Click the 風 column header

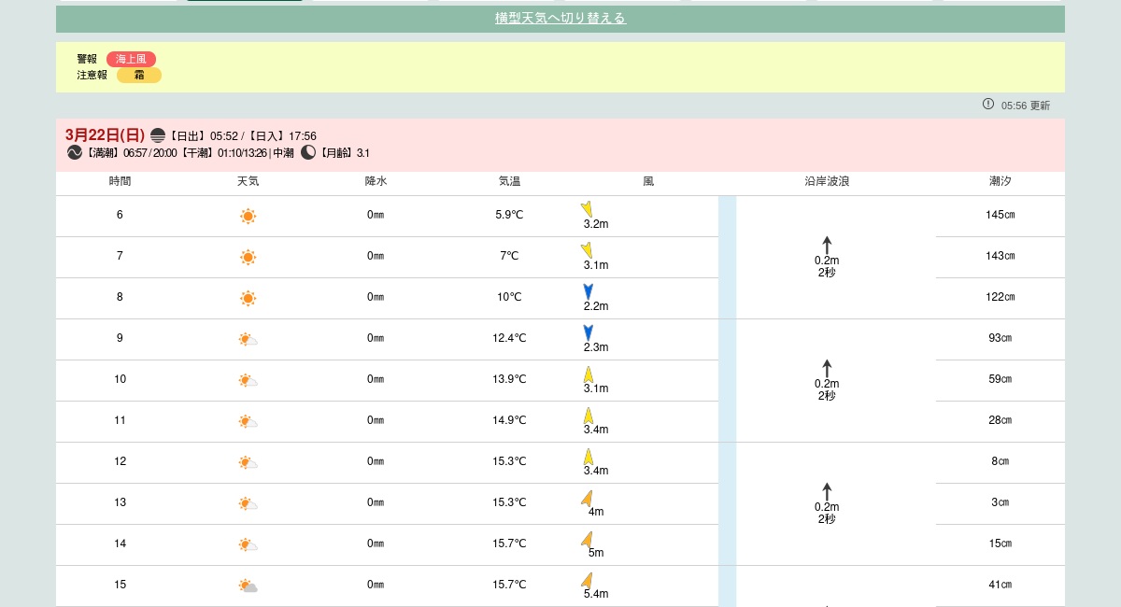648,181
